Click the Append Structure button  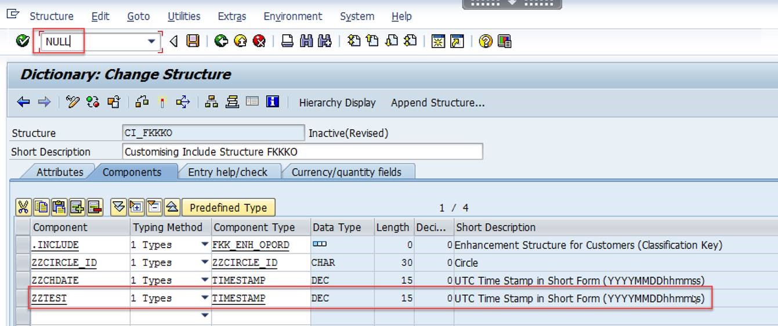[438, 103]
